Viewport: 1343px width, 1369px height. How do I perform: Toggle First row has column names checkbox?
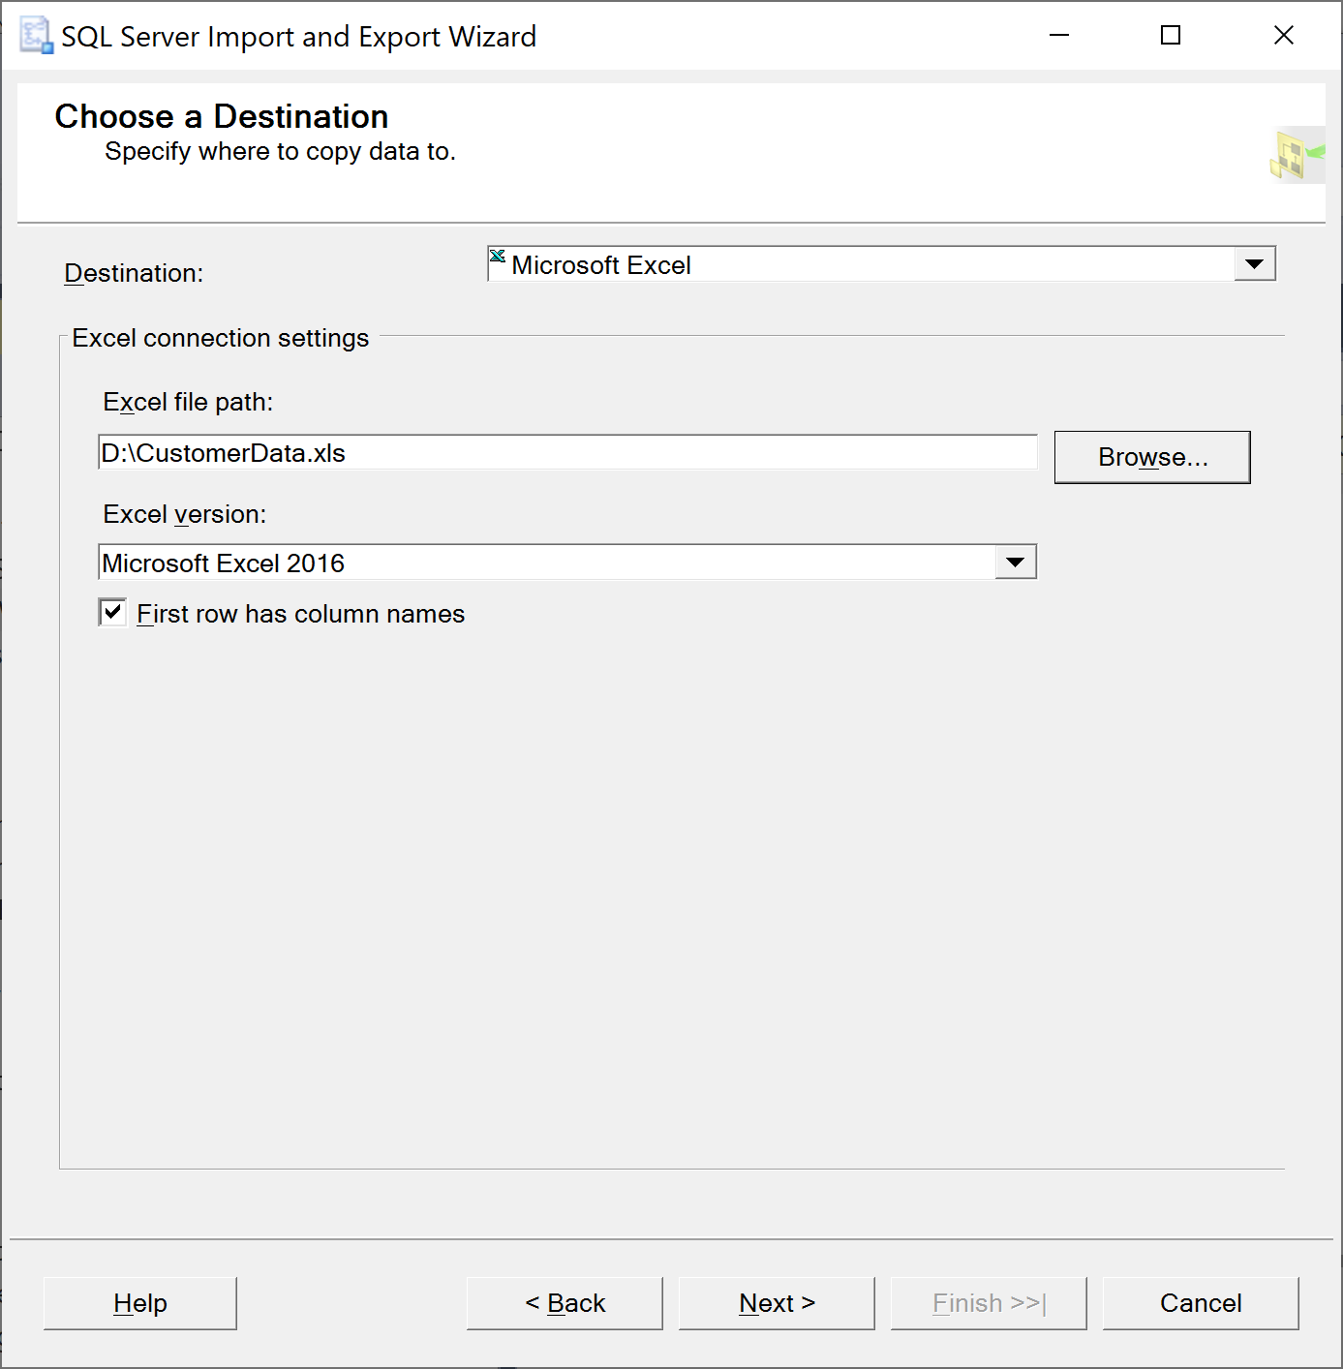(112, 612)
